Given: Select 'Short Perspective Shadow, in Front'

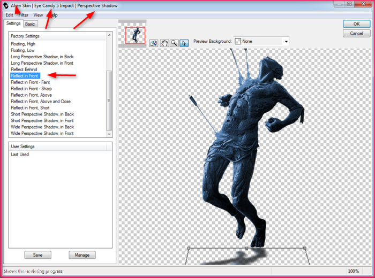Looking at the screenshot, I should [x=42, y=121].
